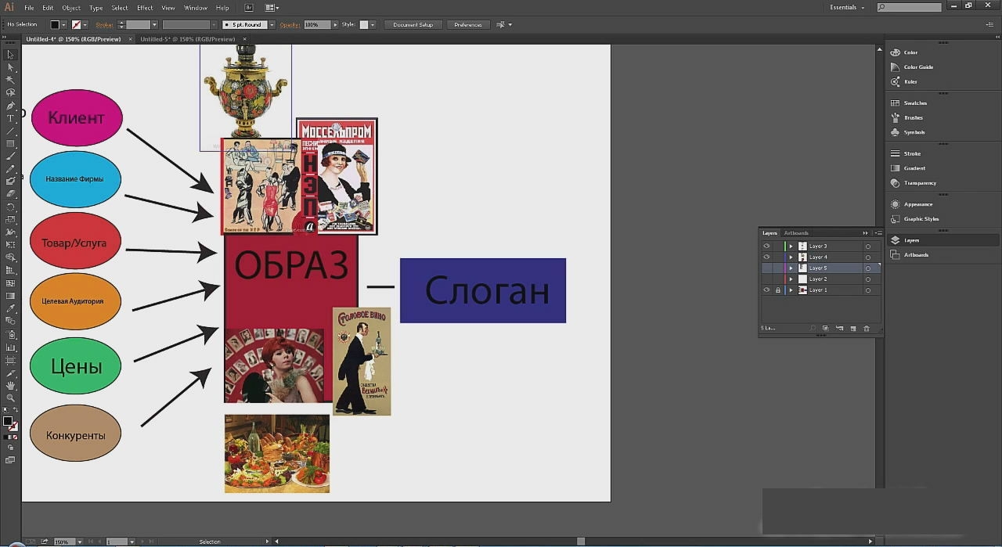Open the File menu
Viewport: 1002px width, 547px height.
29,8
